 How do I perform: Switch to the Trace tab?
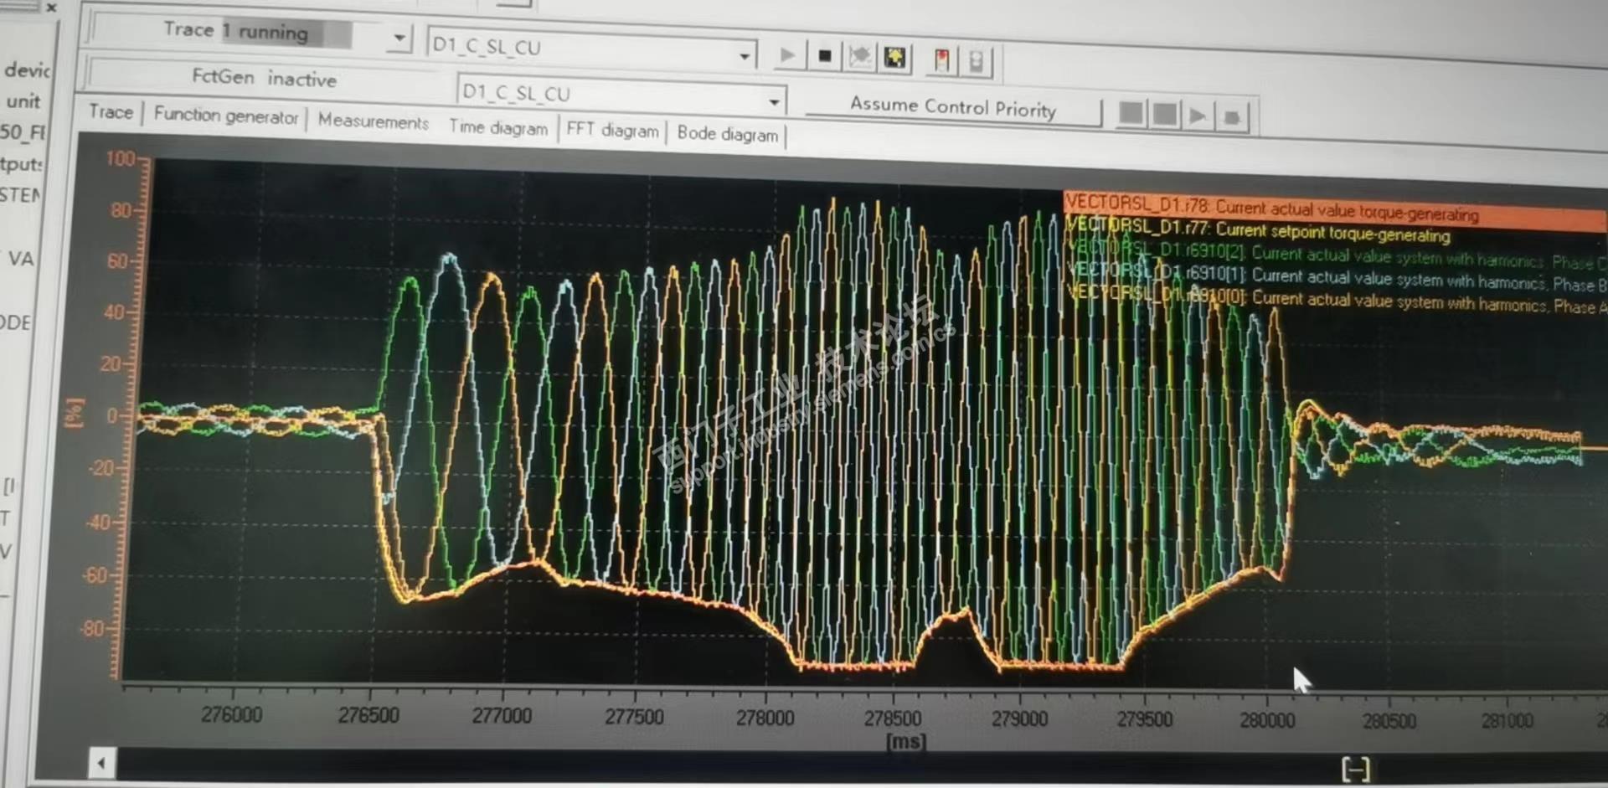point(111,112)
